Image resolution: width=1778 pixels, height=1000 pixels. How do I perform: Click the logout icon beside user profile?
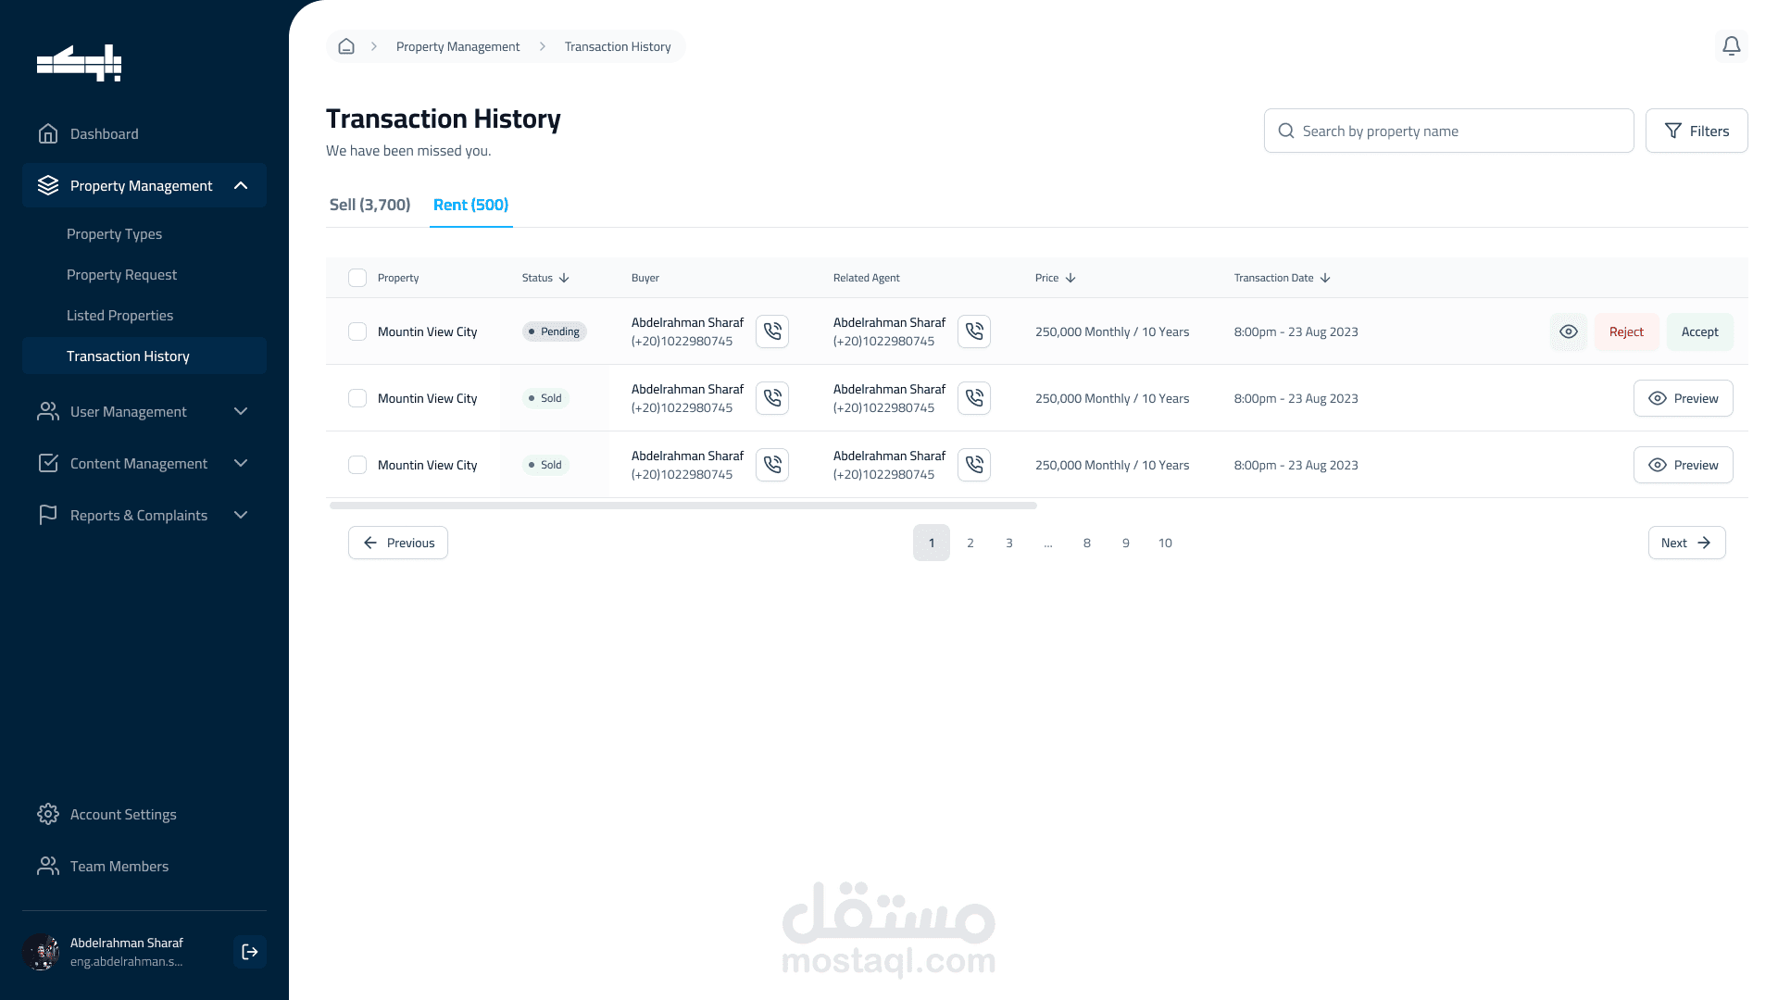pyautogui.click(x=250, y=952)
